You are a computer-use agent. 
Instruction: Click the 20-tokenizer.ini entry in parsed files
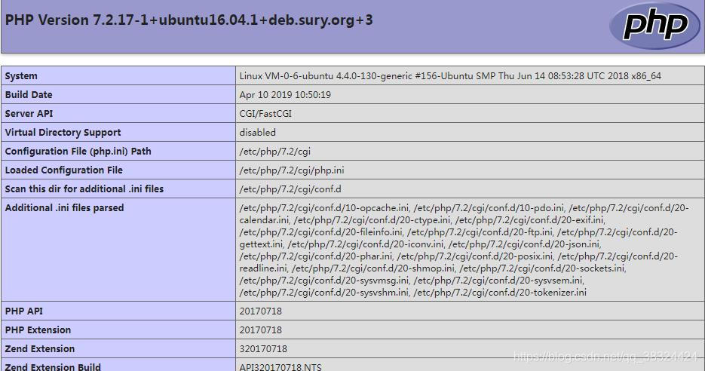pyautogui.click(x=500, y=293)
